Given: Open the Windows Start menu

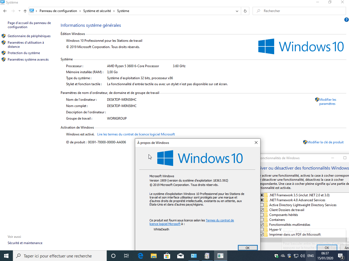Looking at the screenshot, I should click(x=6, y=256).
